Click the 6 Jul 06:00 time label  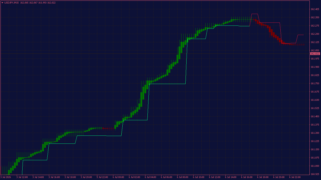point(167,177)
